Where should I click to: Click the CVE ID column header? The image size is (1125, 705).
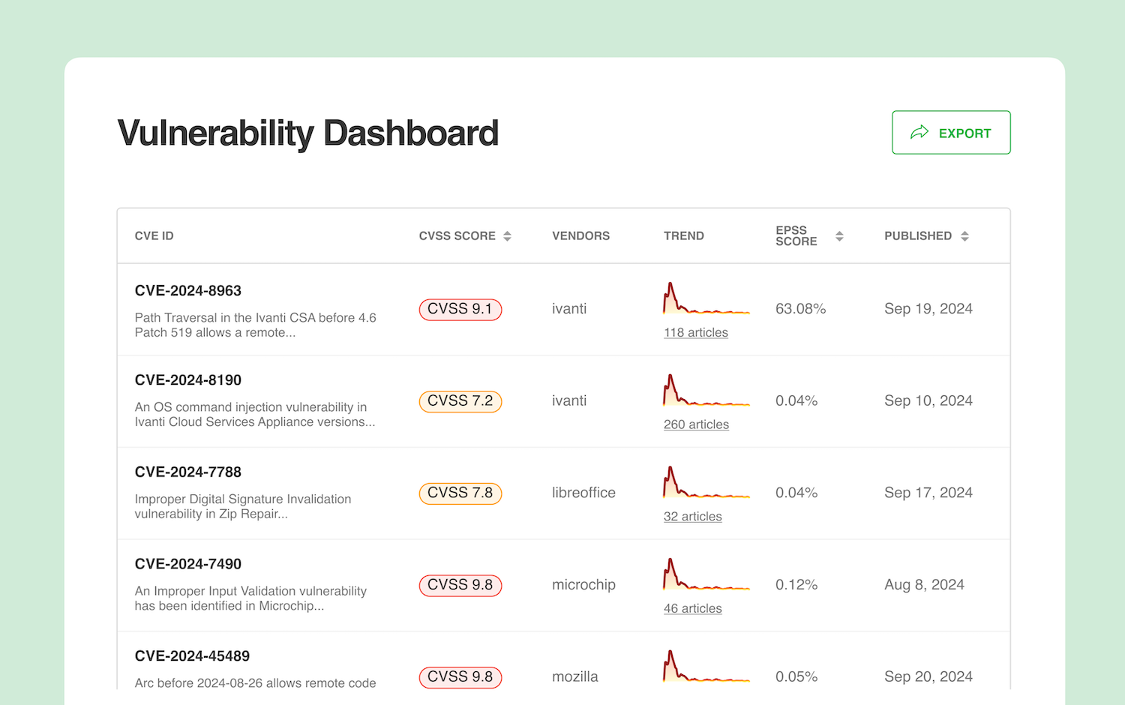coord(154,236)
